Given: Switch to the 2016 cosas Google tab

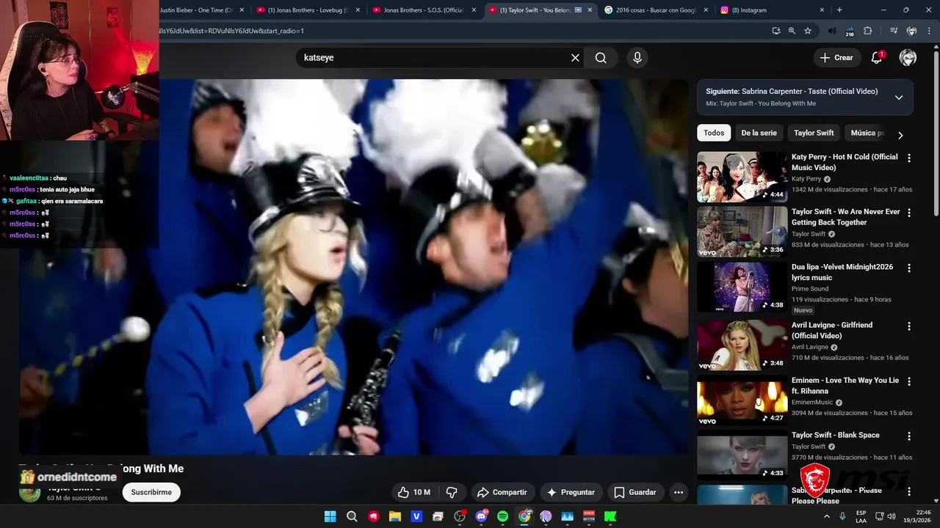Looking at the screenshot, I should click(657, 10).
